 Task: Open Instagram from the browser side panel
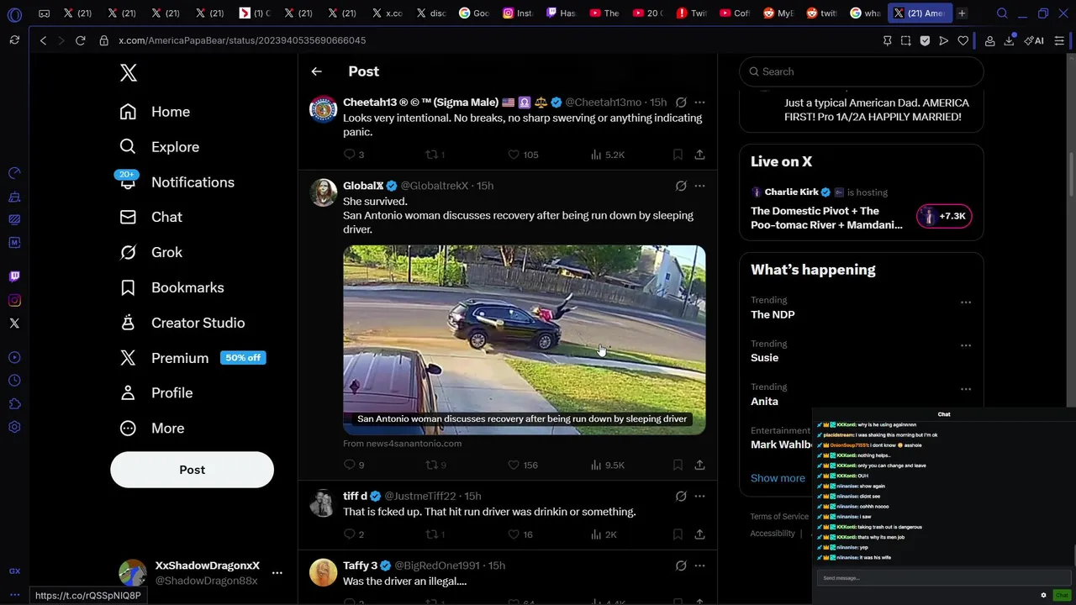(14, 300)
